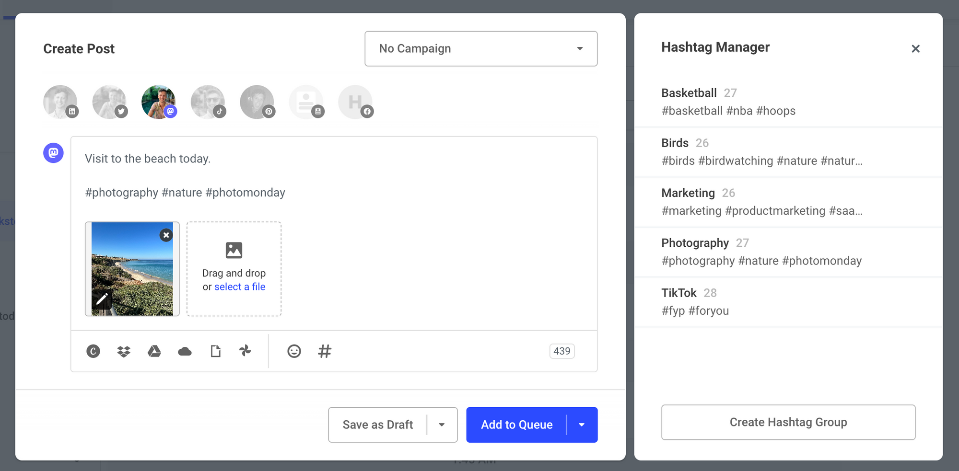Import from Google Photos

[x=245, y=351]
